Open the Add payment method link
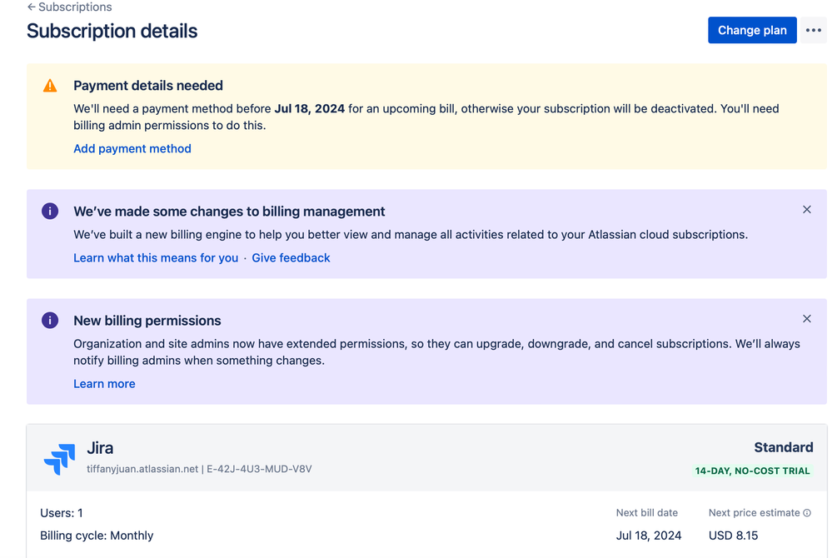The height and width of the screenshot is (558, 832). (x=132, y=148)
